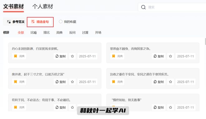Select the 参考范文 category button
206x119 pixels.
[x=16, y=22]
